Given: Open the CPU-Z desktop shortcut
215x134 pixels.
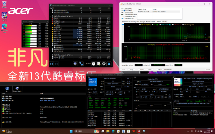Looking at the screenshot, I should [x=4, y=17].
